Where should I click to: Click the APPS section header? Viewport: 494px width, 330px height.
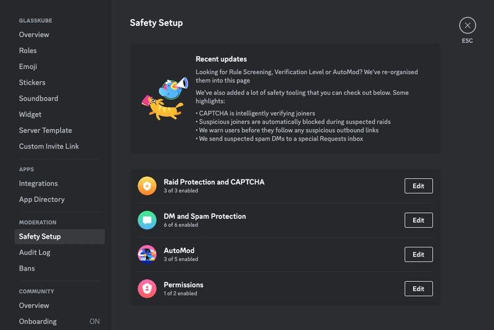coord(27,170)
